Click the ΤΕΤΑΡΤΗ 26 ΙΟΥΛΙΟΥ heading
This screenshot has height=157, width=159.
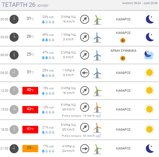click(x=25, y=5)
